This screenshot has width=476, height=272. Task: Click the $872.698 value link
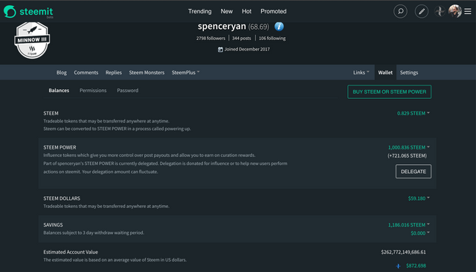point(416,266)
